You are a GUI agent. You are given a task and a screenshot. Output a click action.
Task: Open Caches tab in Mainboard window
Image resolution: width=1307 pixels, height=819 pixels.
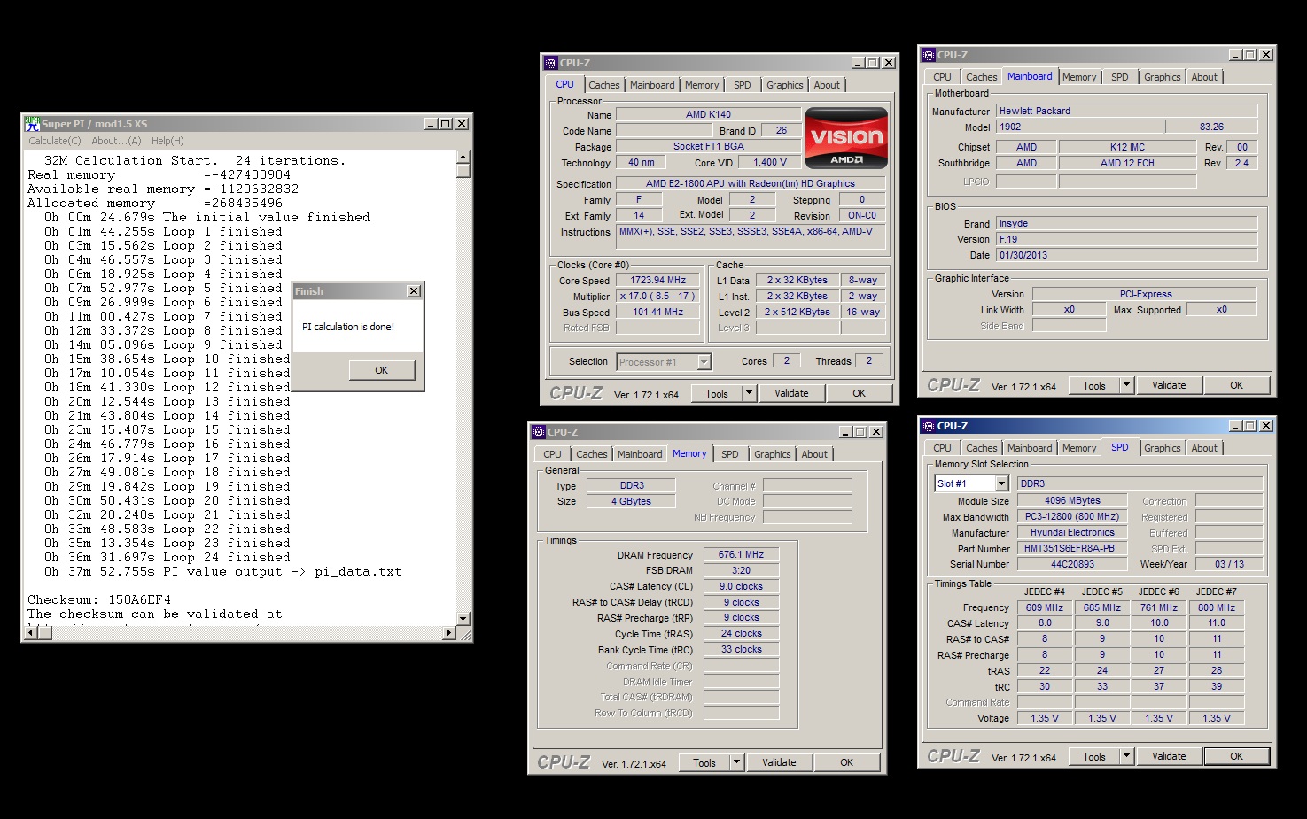point(982,77)
